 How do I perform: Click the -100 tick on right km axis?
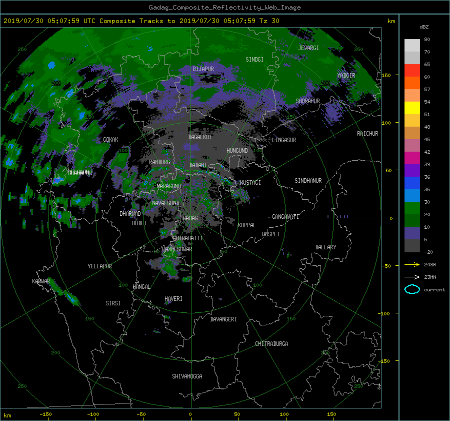tap(385, 313)
